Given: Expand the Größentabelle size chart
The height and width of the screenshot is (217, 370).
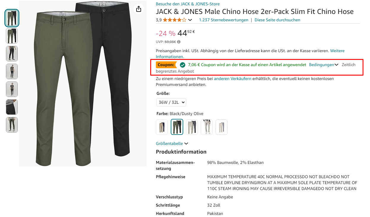Looking at the screenshot, I should (172, 143).
